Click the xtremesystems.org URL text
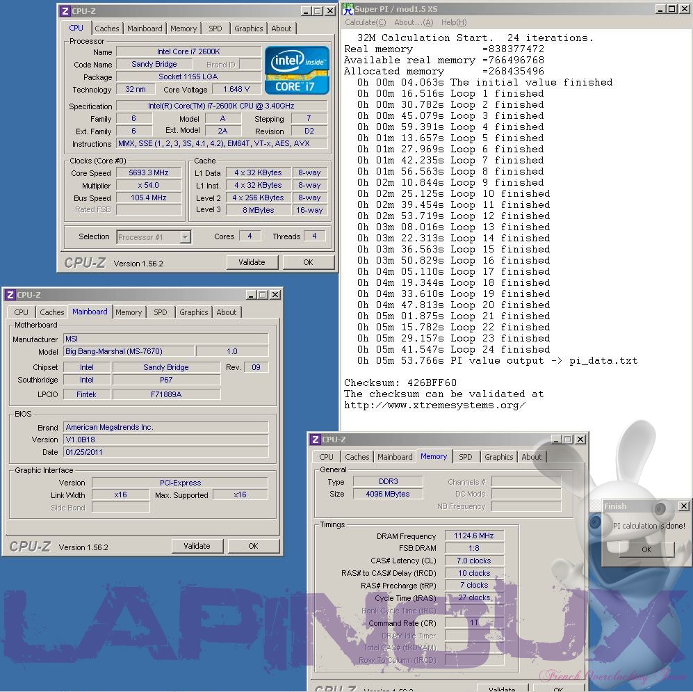The width and height of the screenshot is (693, 692). click(435, 405)
